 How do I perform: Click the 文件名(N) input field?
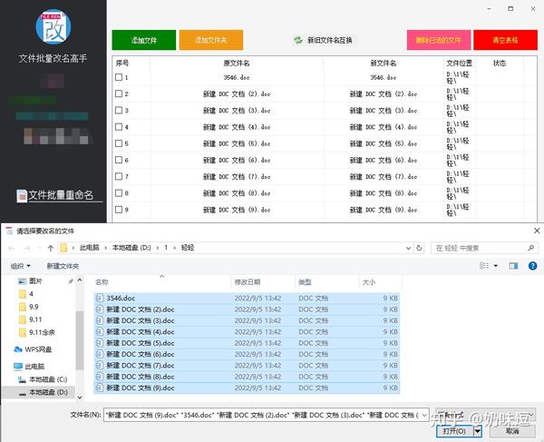pos(262,415)
